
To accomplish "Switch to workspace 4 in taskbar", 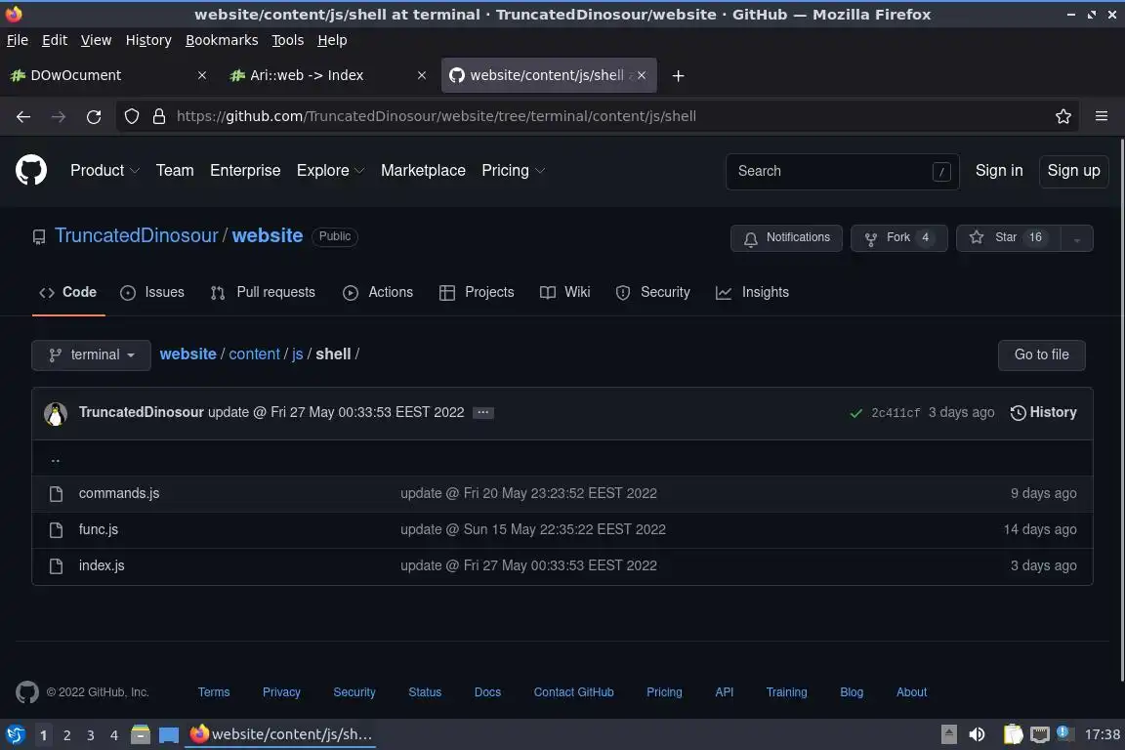I will pos(113,735).
